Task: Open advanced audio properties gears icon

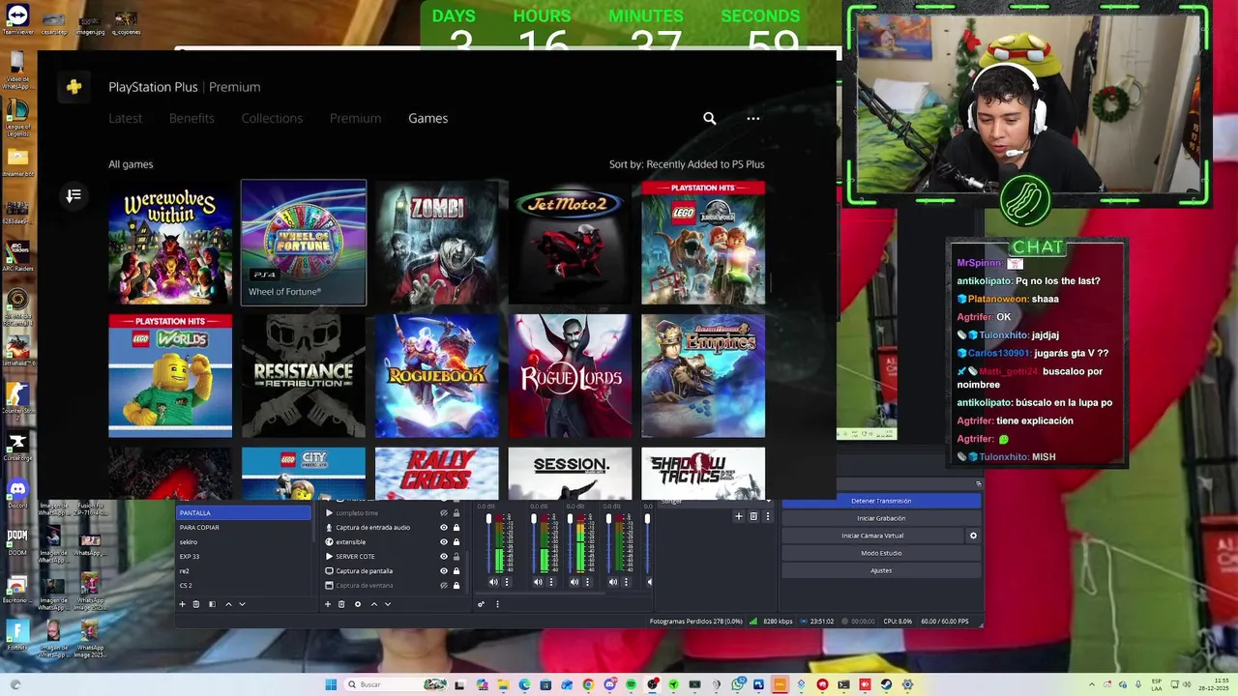Action: click(x=481, y=604)
